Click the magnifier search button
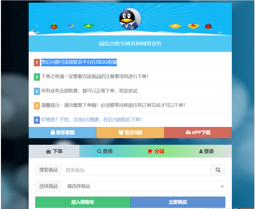 [218, 170]
